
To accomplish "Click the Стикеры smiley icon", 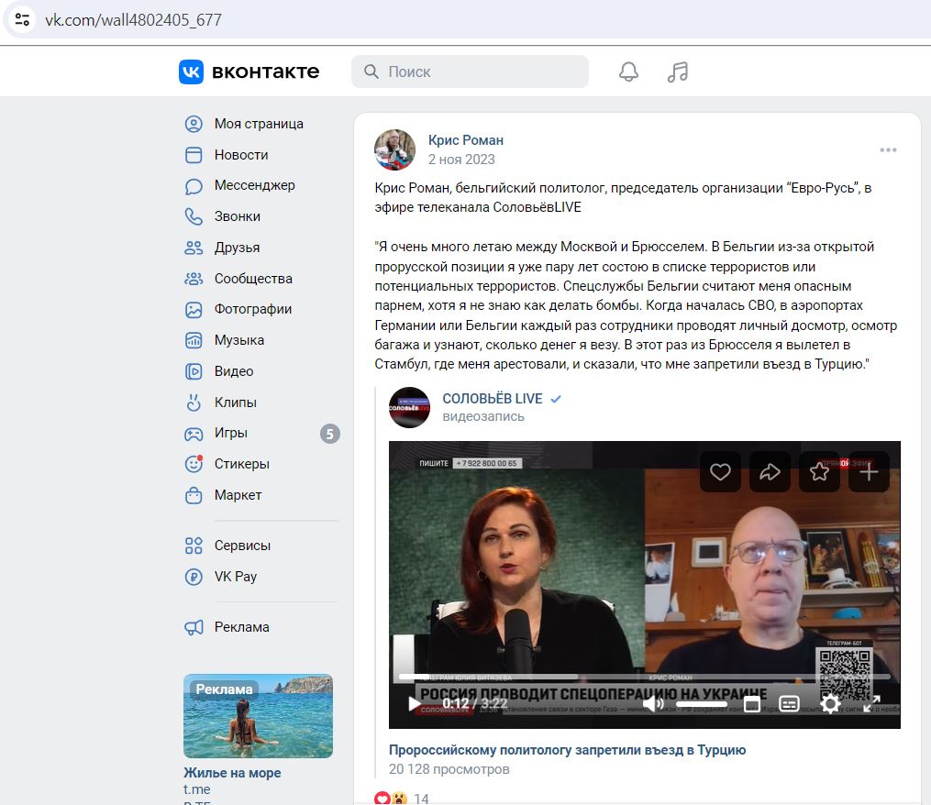I will pyautogui.click(x=194, y=464).
